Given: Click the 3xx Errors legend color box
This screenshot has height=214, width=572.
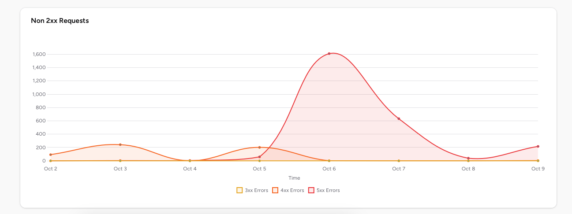Looking at the screenshot, I should click(x=239, y=190).
